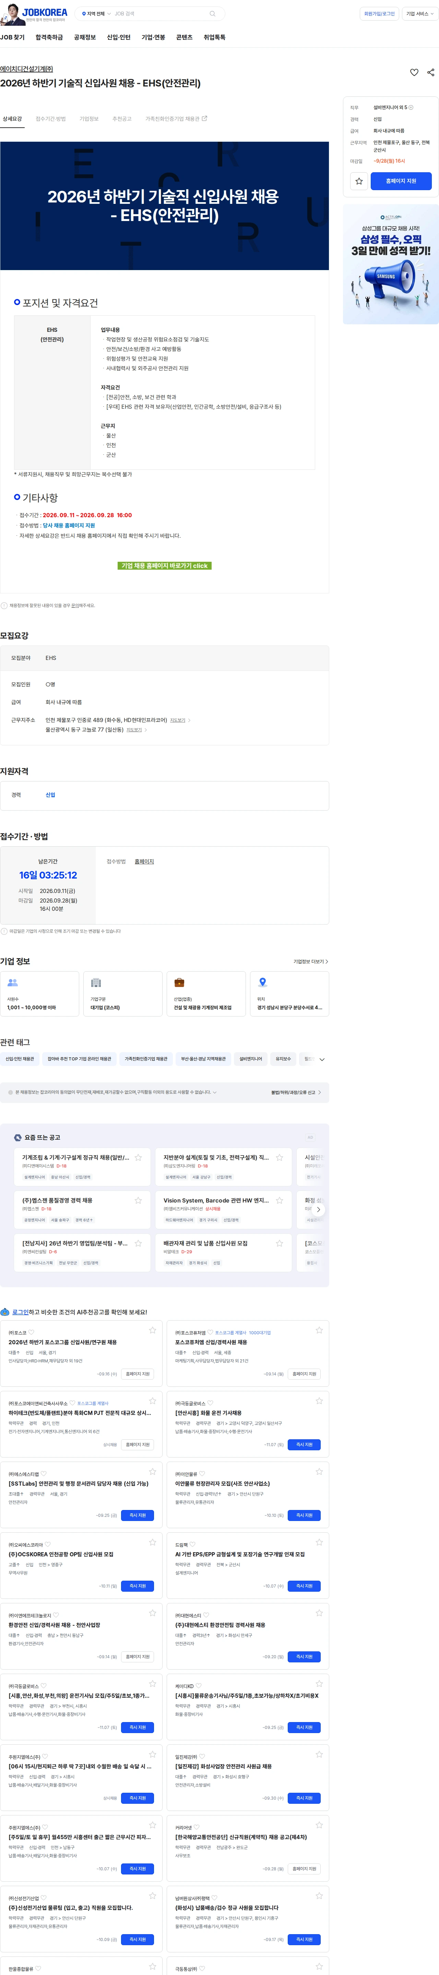This screenshot has width=439, height=1975.
Task: Click the 요즘 뜨는 공고 section icon
Action: point(17,1138)
